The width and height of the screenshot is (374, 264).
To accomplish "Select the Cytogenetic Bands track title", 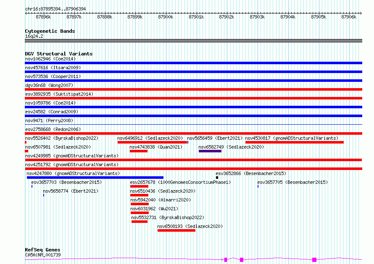I will coord(50,31).
